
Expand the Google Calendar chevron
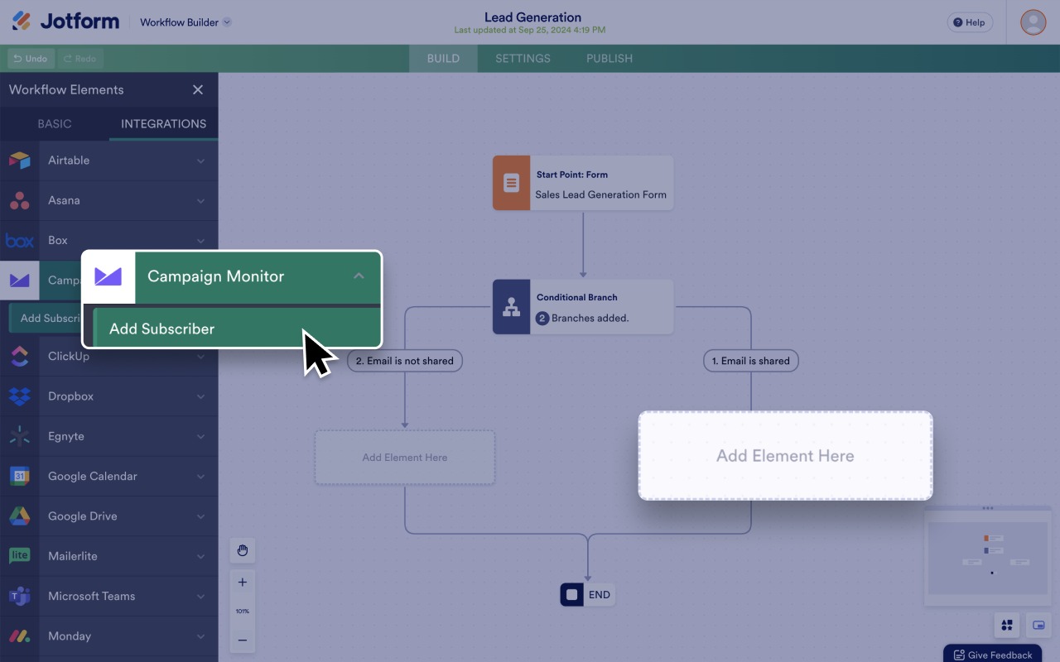200,476
